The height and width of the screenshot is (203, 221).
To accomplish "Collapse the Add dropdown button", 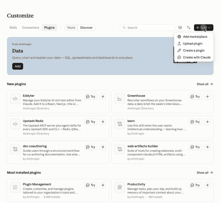I will (x=204, y=28).
